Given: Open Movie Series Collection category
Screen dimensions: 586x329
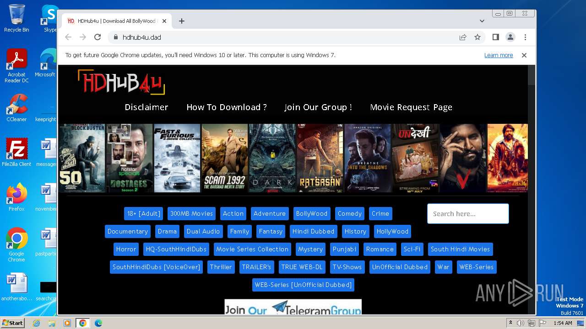Looking at the screenshot, I should click(x=252, y=249).
